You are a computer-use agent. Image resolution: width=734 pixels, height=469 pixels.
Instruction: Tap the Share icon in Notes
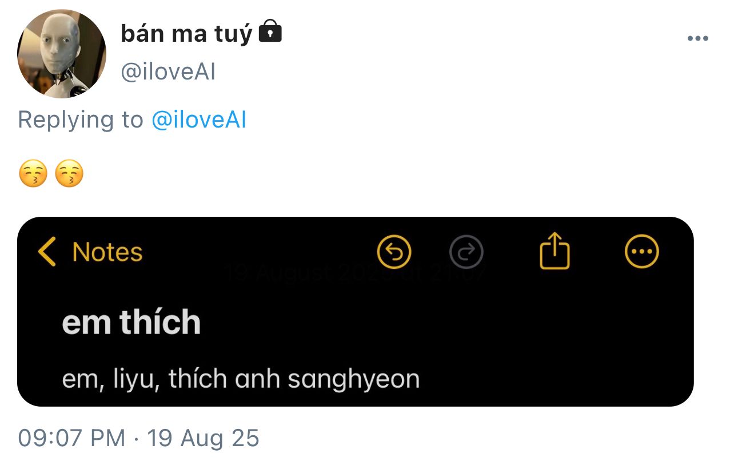click(x=555, y=252)
